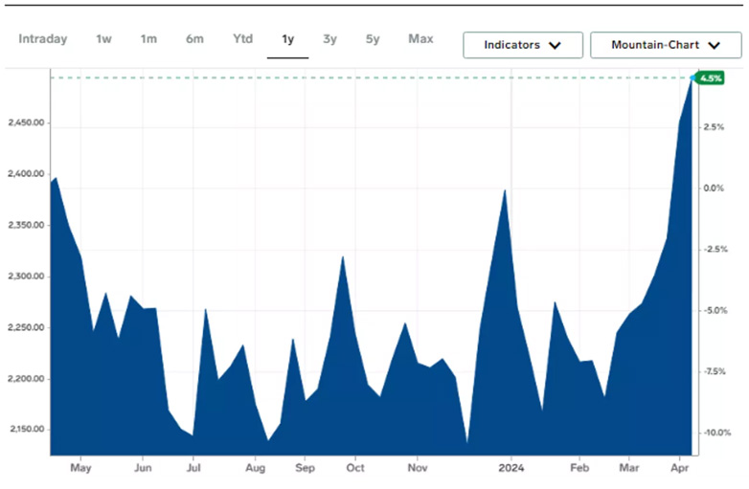Select the 1w time range tab
Viewport: 749px width, 489px height.
(x=103, y=39)
